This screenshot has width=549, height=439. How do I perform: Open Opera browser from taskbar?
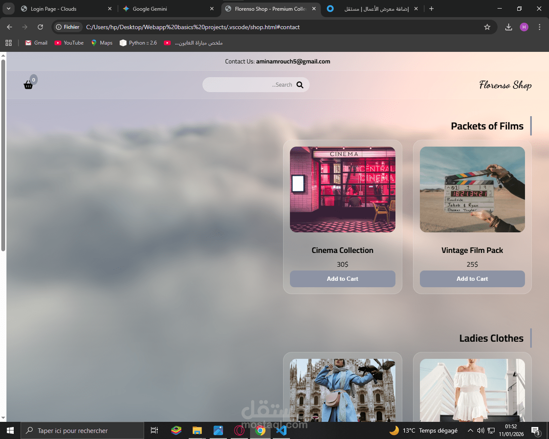pyautogui.click(x=239, y=430)
